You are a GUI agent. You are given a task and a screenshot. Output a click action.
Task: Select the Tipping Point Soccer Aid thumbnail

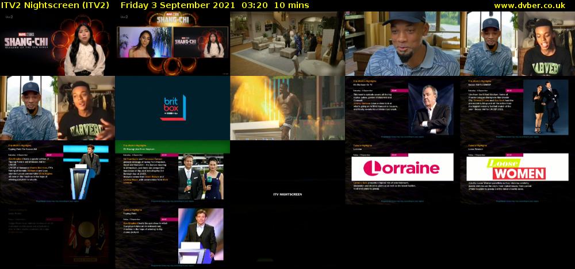57,172
